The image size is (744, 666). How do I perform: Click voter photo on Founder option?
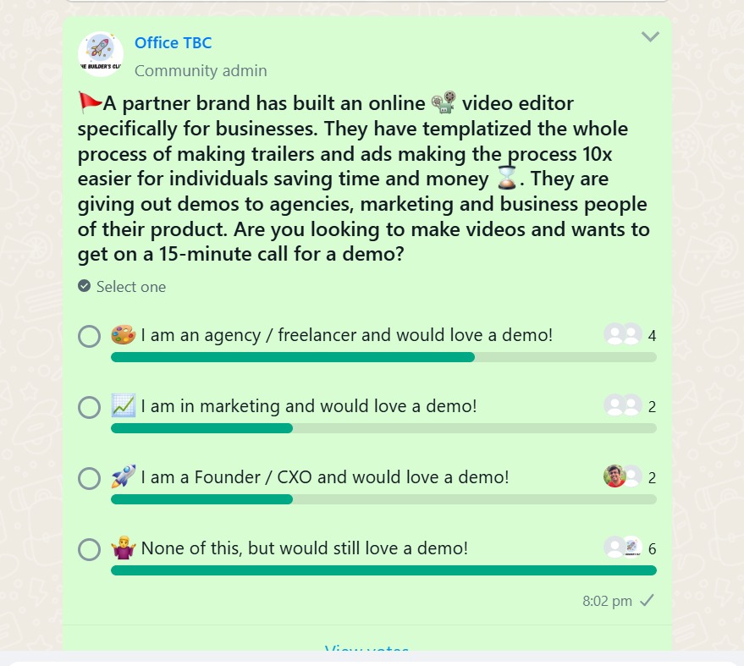[x=614, y=476]
